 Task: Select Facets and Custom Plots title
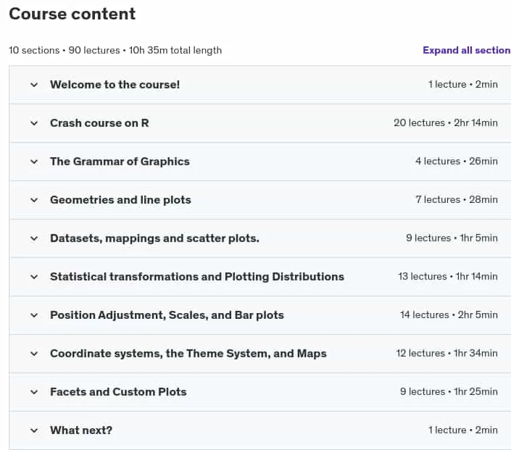pyautogui.click(x=118, y=392)
